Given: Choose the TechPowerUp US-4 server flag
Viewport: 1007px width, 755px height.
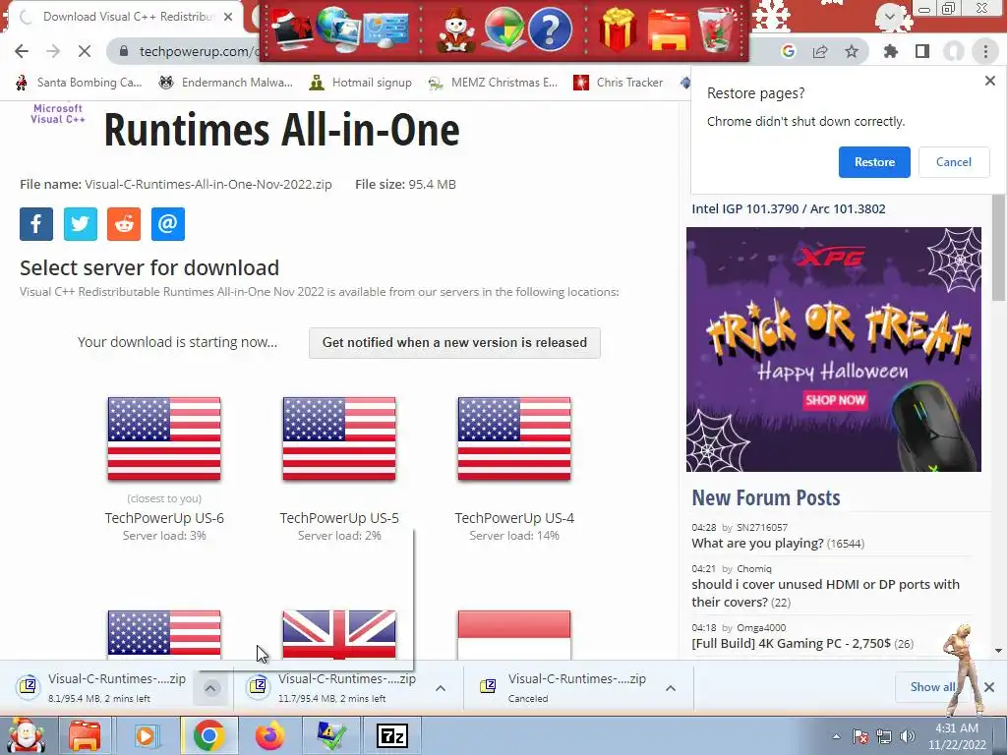Looking at the screenshot, I should [514, 438].
